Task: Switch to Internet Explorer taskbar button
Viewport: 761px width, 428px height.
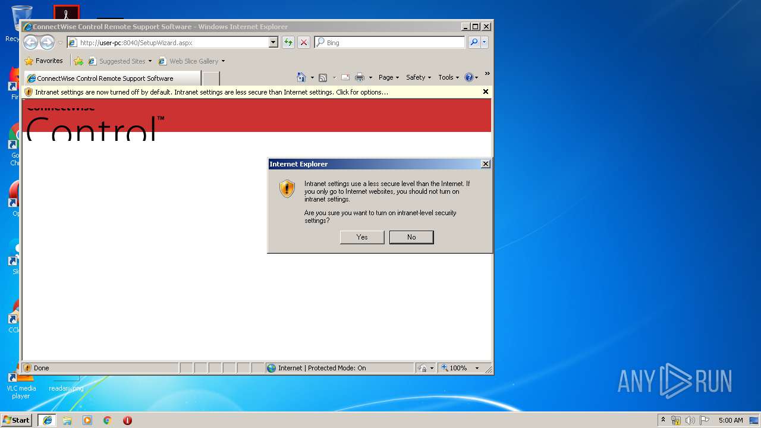Action: [x=47, y=420]
